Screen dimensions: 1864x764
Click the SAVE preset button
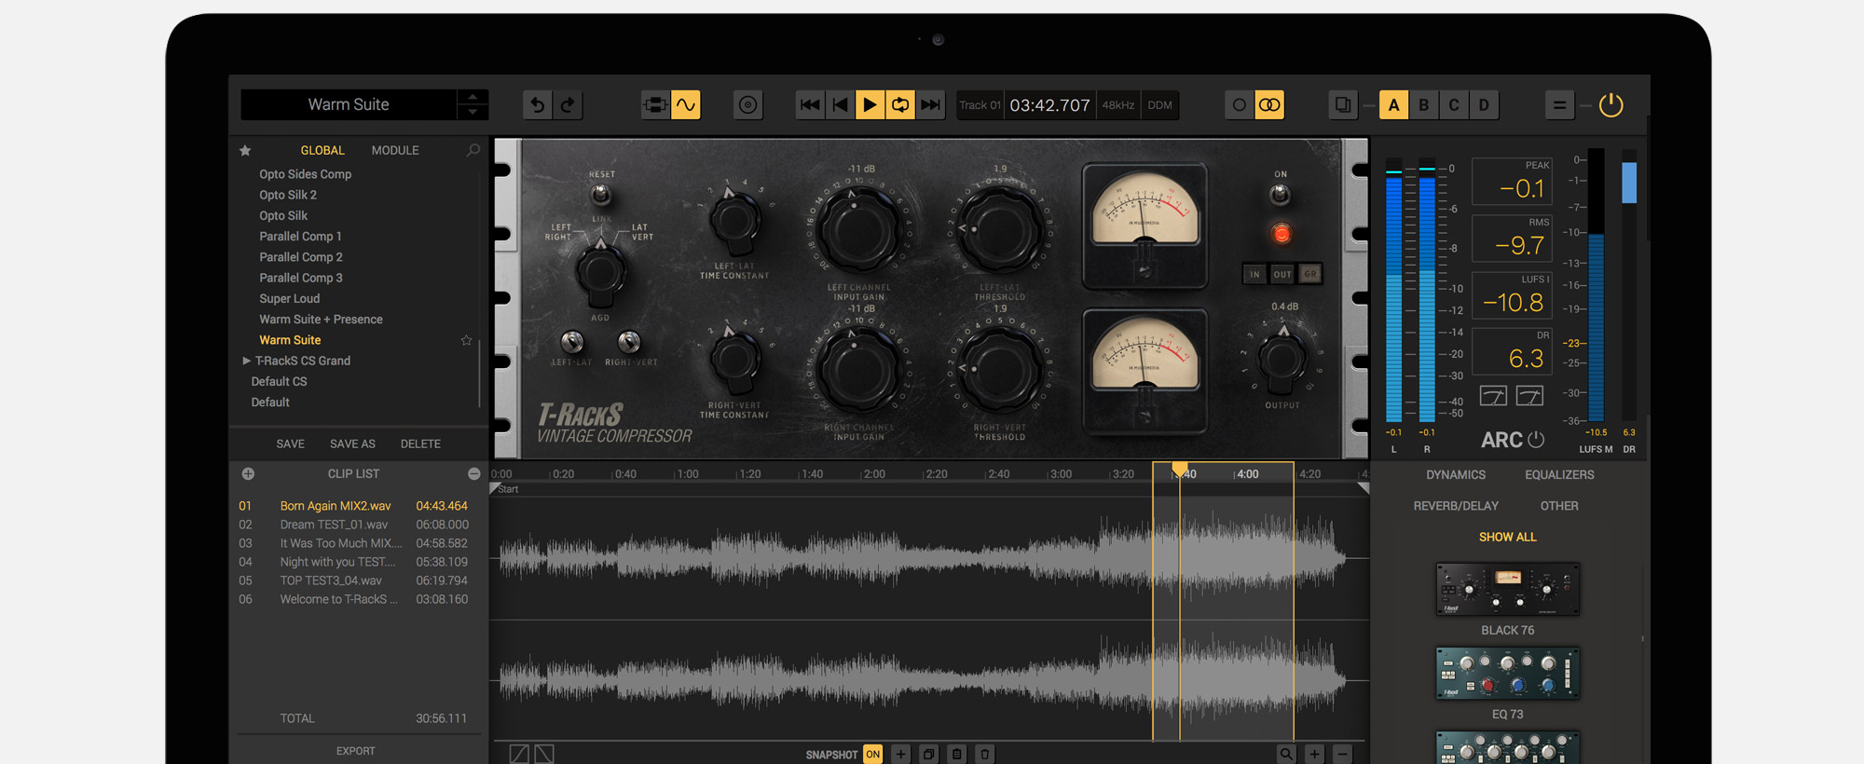(x=290, y=444)
